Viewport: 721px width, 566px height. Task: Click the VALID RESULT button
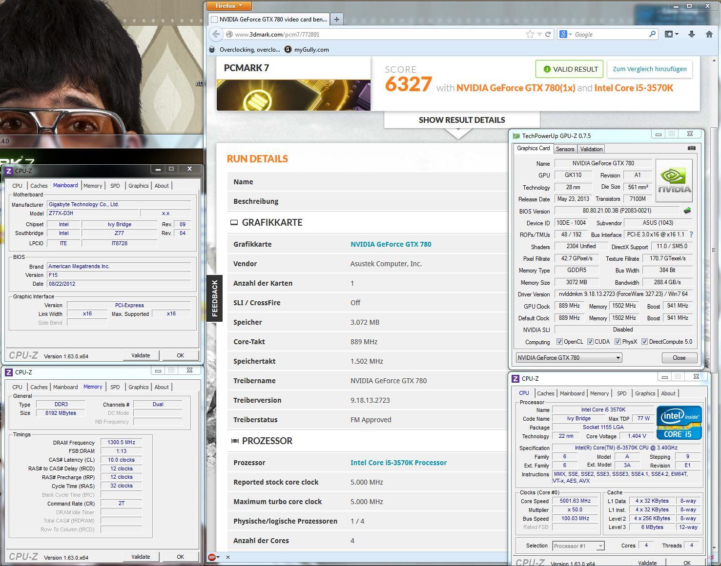(x=570, y=69)
